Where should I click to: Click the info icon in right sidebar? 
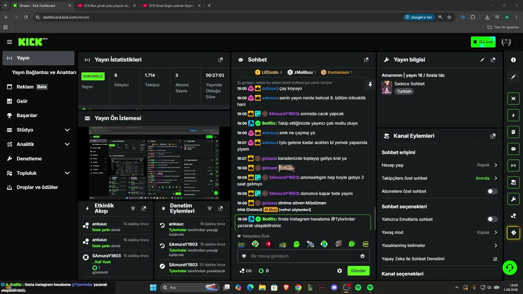514,60
